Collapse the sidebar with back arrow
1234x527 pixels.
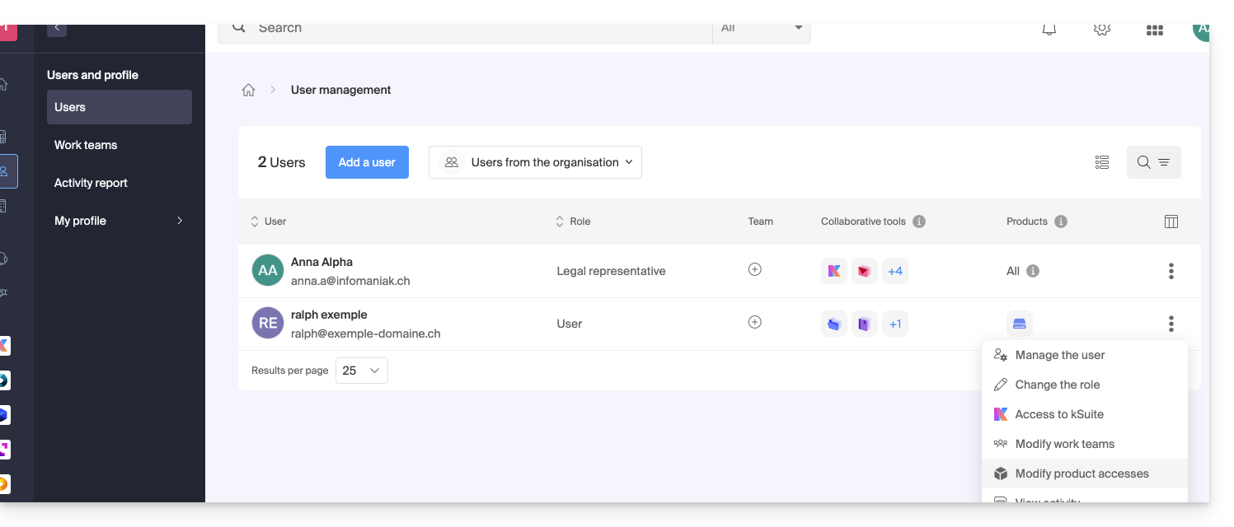tap(57, 28)
